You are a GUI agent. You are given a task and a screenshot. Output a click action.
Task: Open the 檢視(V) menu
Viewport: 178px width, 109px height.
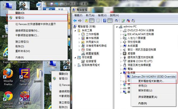pos(102,15)
